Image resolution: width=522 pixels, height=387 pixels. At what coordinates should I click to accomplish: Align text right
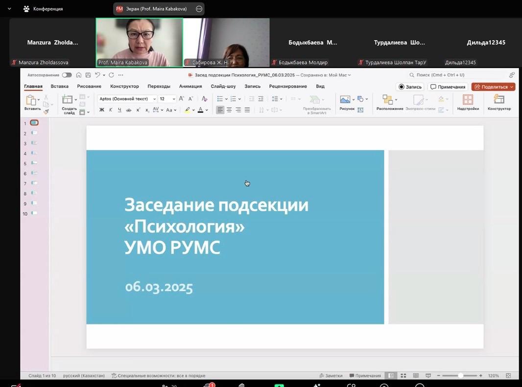[x=238, y=110]
